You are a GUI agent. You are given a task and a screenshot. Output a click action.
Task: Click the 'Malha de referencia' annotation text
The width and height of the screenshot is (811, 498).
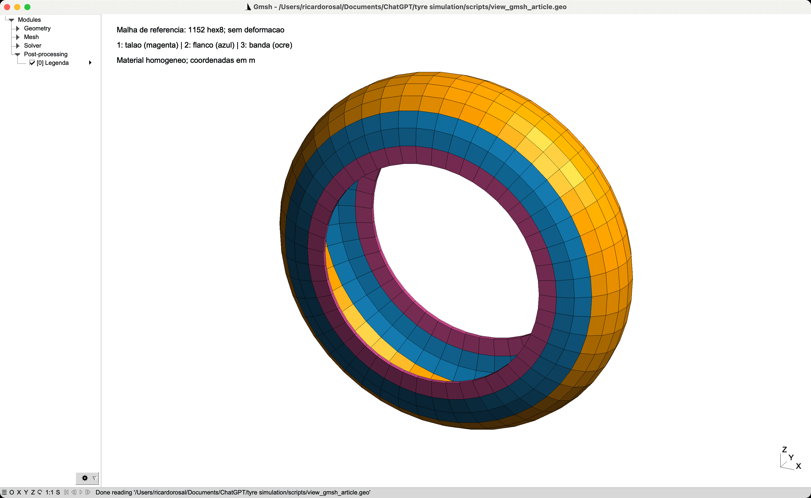200,30
